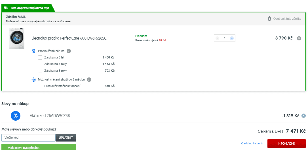308x150 pixels.
Task: Click the delivery truck icon in green banner
Action: (6, 8)
